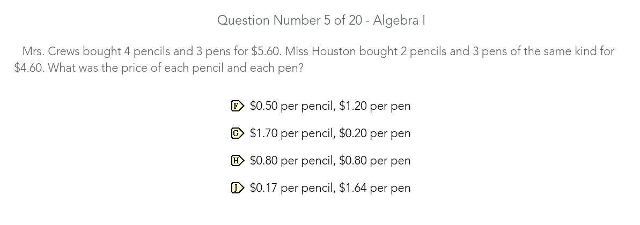Click the sentence asking the price of each pencil

(176, 67)
